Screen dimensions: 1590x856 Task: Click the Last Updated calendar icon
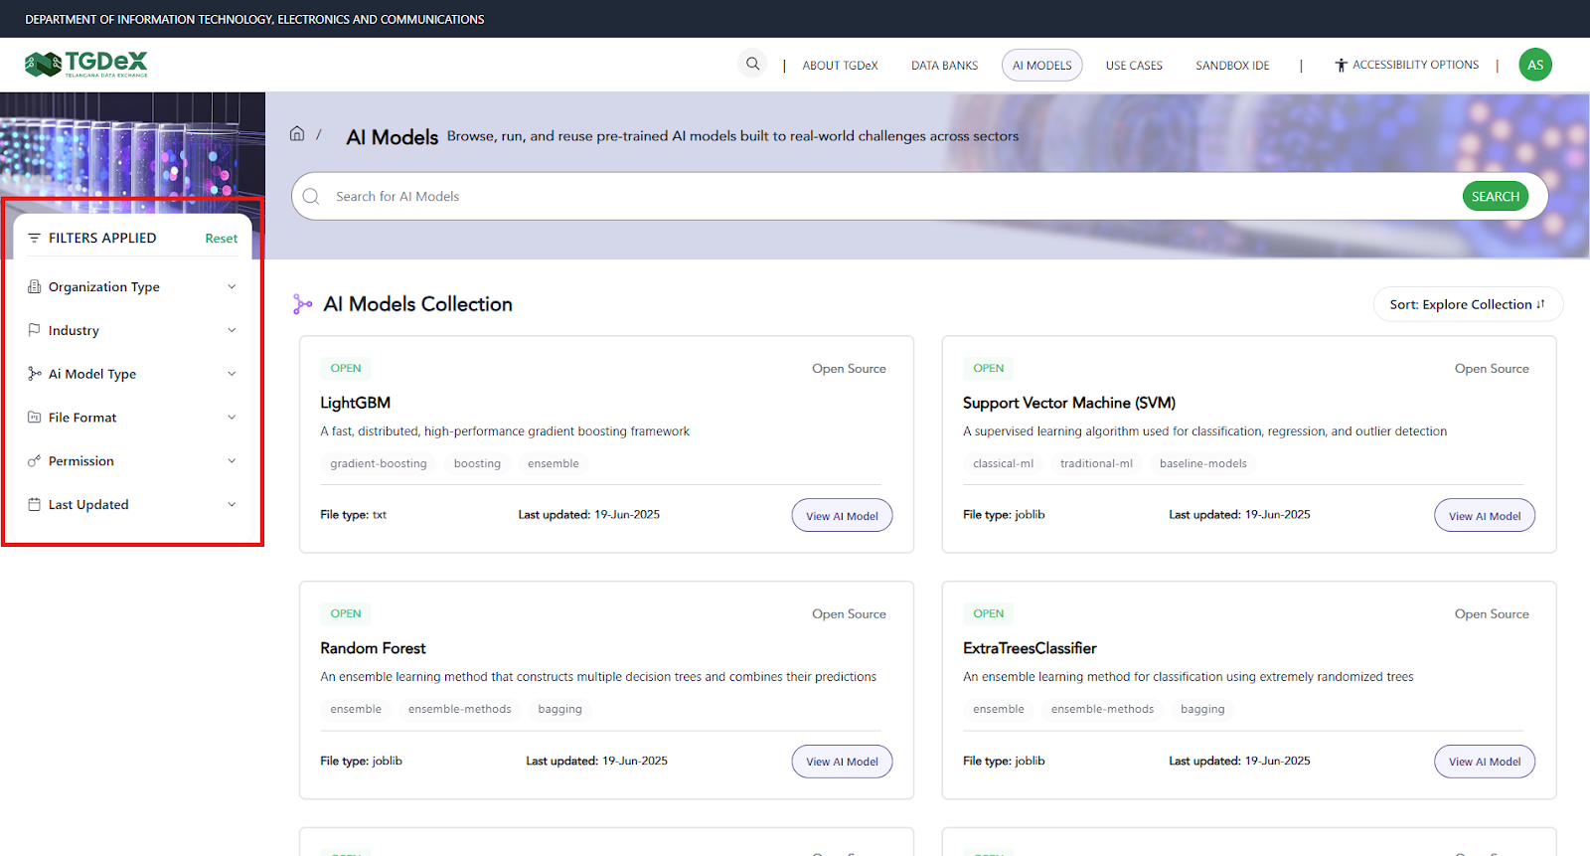tap(34, 504)
